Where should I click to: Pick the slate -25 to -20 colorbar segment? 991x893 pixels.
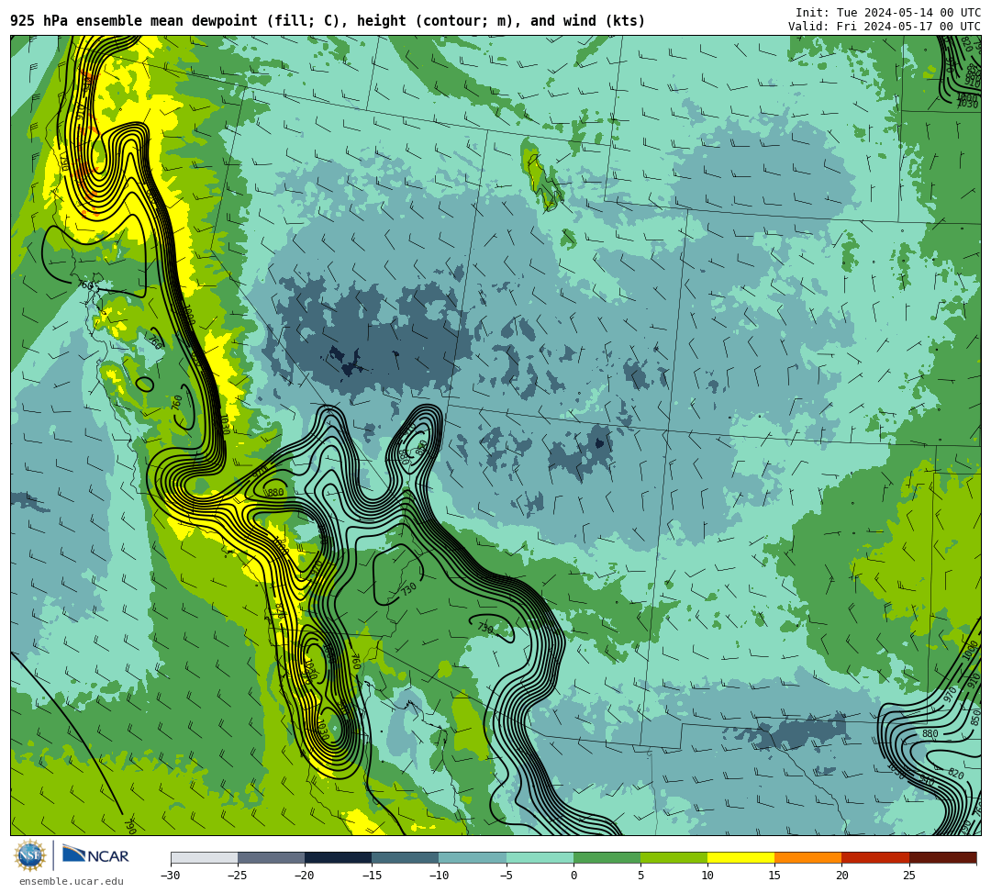(271, 857)
